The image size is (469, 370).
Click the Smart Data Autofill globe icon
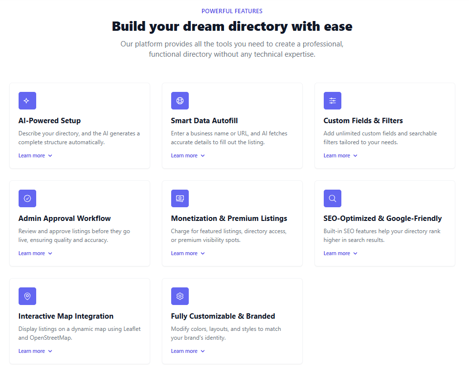tap(179, 101)
